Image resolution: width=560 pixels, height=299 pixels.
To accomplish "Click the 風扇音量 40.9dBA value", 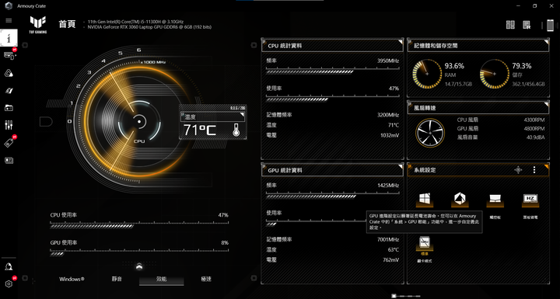I will [x=535, y=137].
